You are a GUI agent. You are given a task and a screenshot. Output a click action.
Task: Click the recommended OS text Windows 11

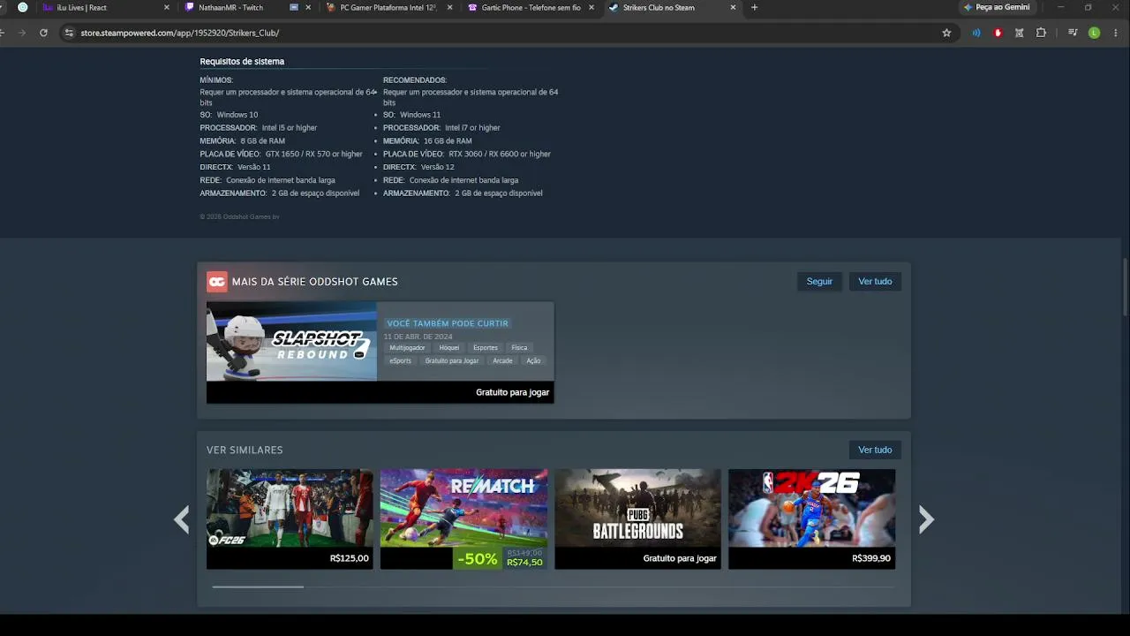click(420, 115)
